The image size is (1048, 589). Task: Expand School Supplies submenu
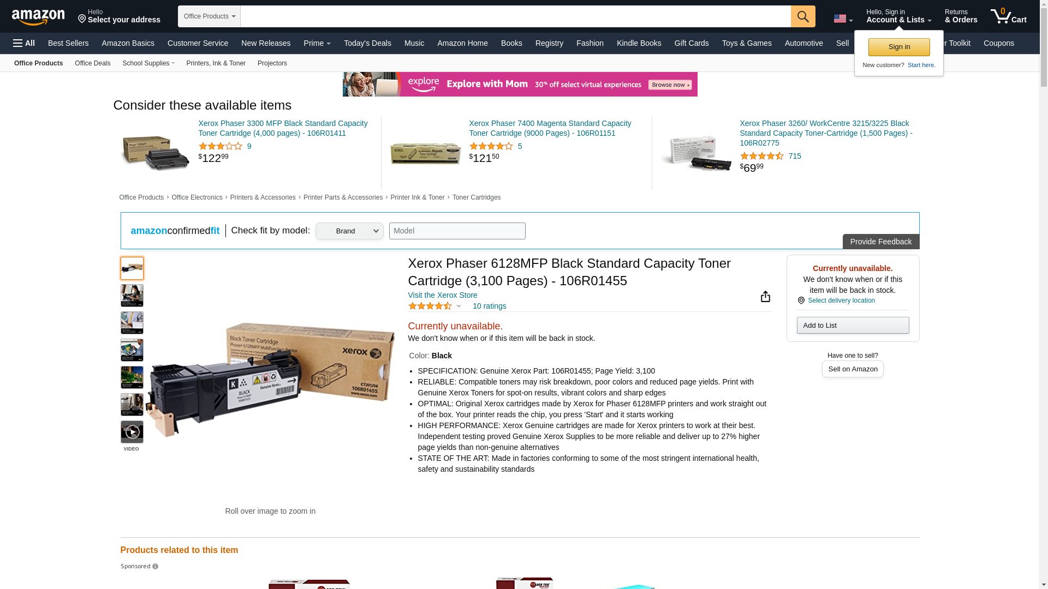148,63
